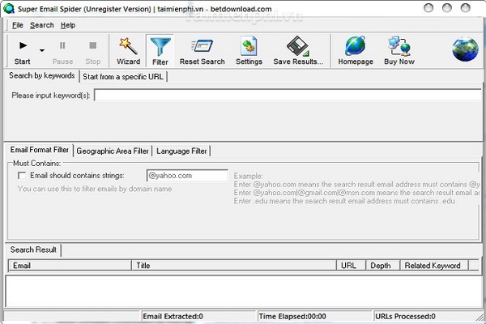Pause the running search
The height and width of the screenshot is (324, 486).
tap(62, 52)
